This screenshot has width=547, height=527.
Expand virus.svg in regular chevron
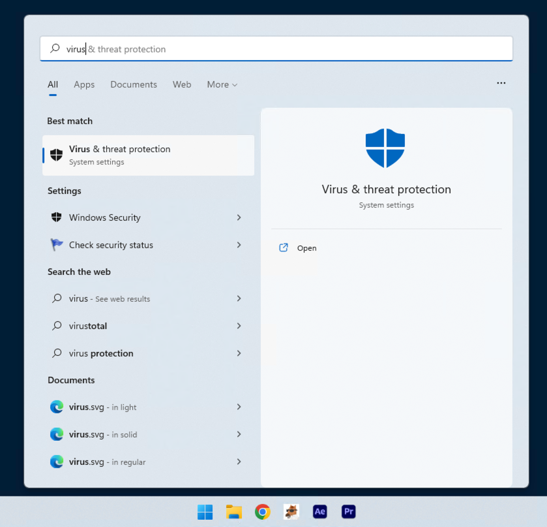click(x=239, y=462)
